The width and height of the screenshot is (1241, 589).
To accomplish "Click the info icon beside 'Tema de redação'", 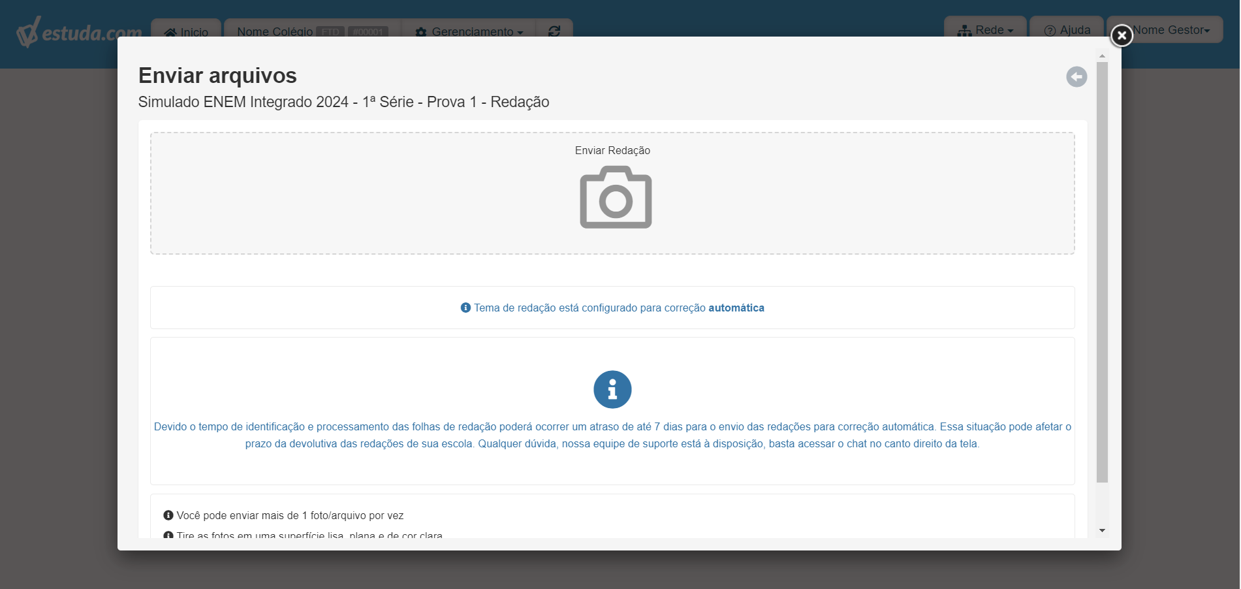I will click(465, 308).
